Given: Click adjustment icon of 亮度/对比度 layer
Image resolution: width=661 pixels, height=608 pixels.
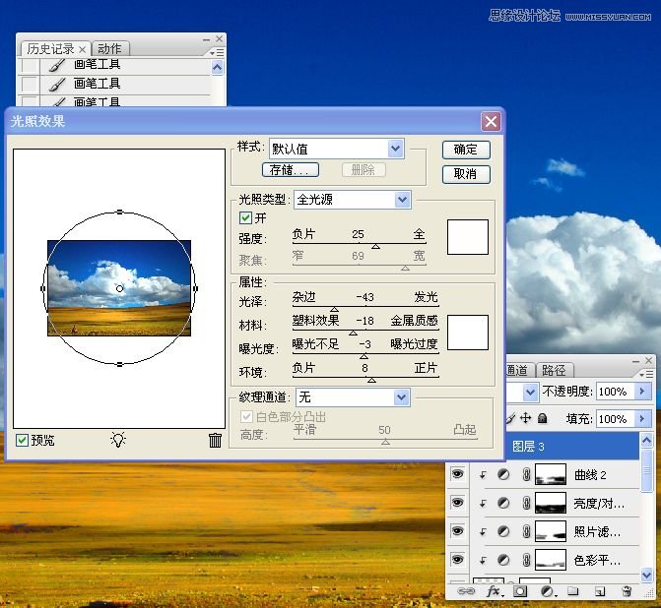Looking at the screenshot, I should click(x=503, y=503).
